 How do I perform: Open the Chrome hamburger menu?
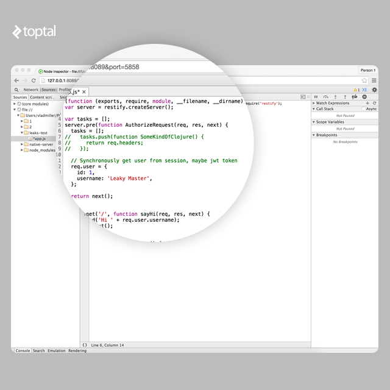tap(374, 80)
